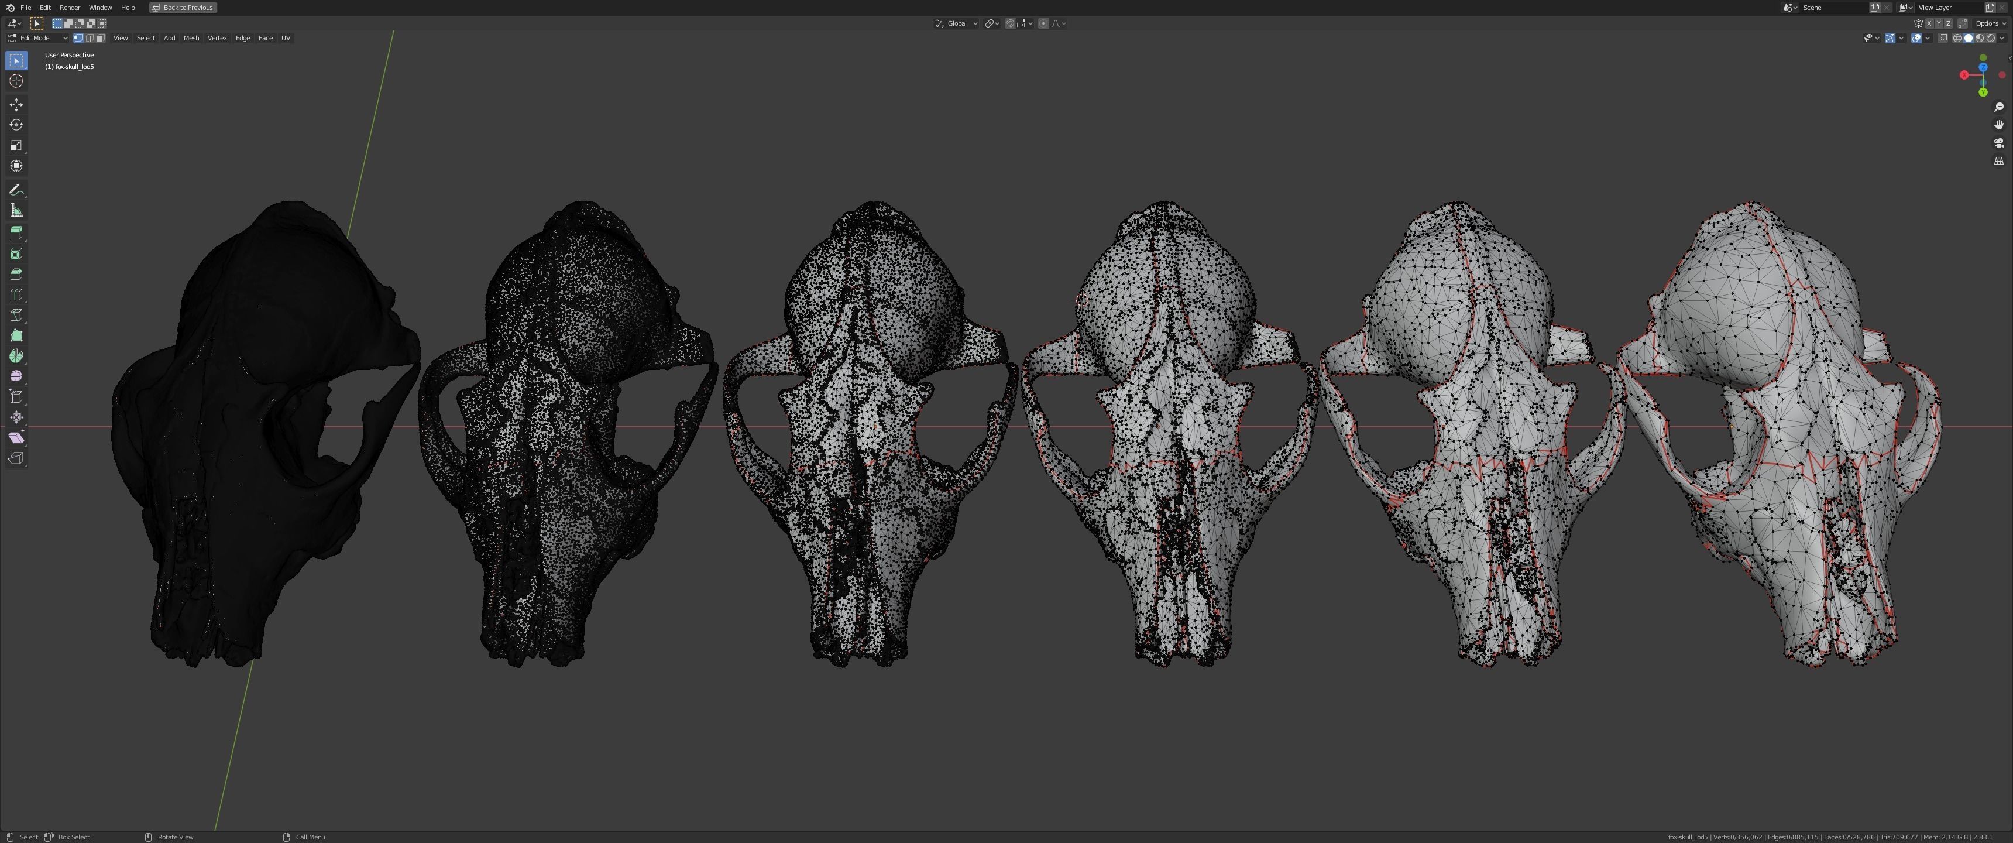Toggle X-axis mirror
2013x843 pixels.
(1929, 23)
